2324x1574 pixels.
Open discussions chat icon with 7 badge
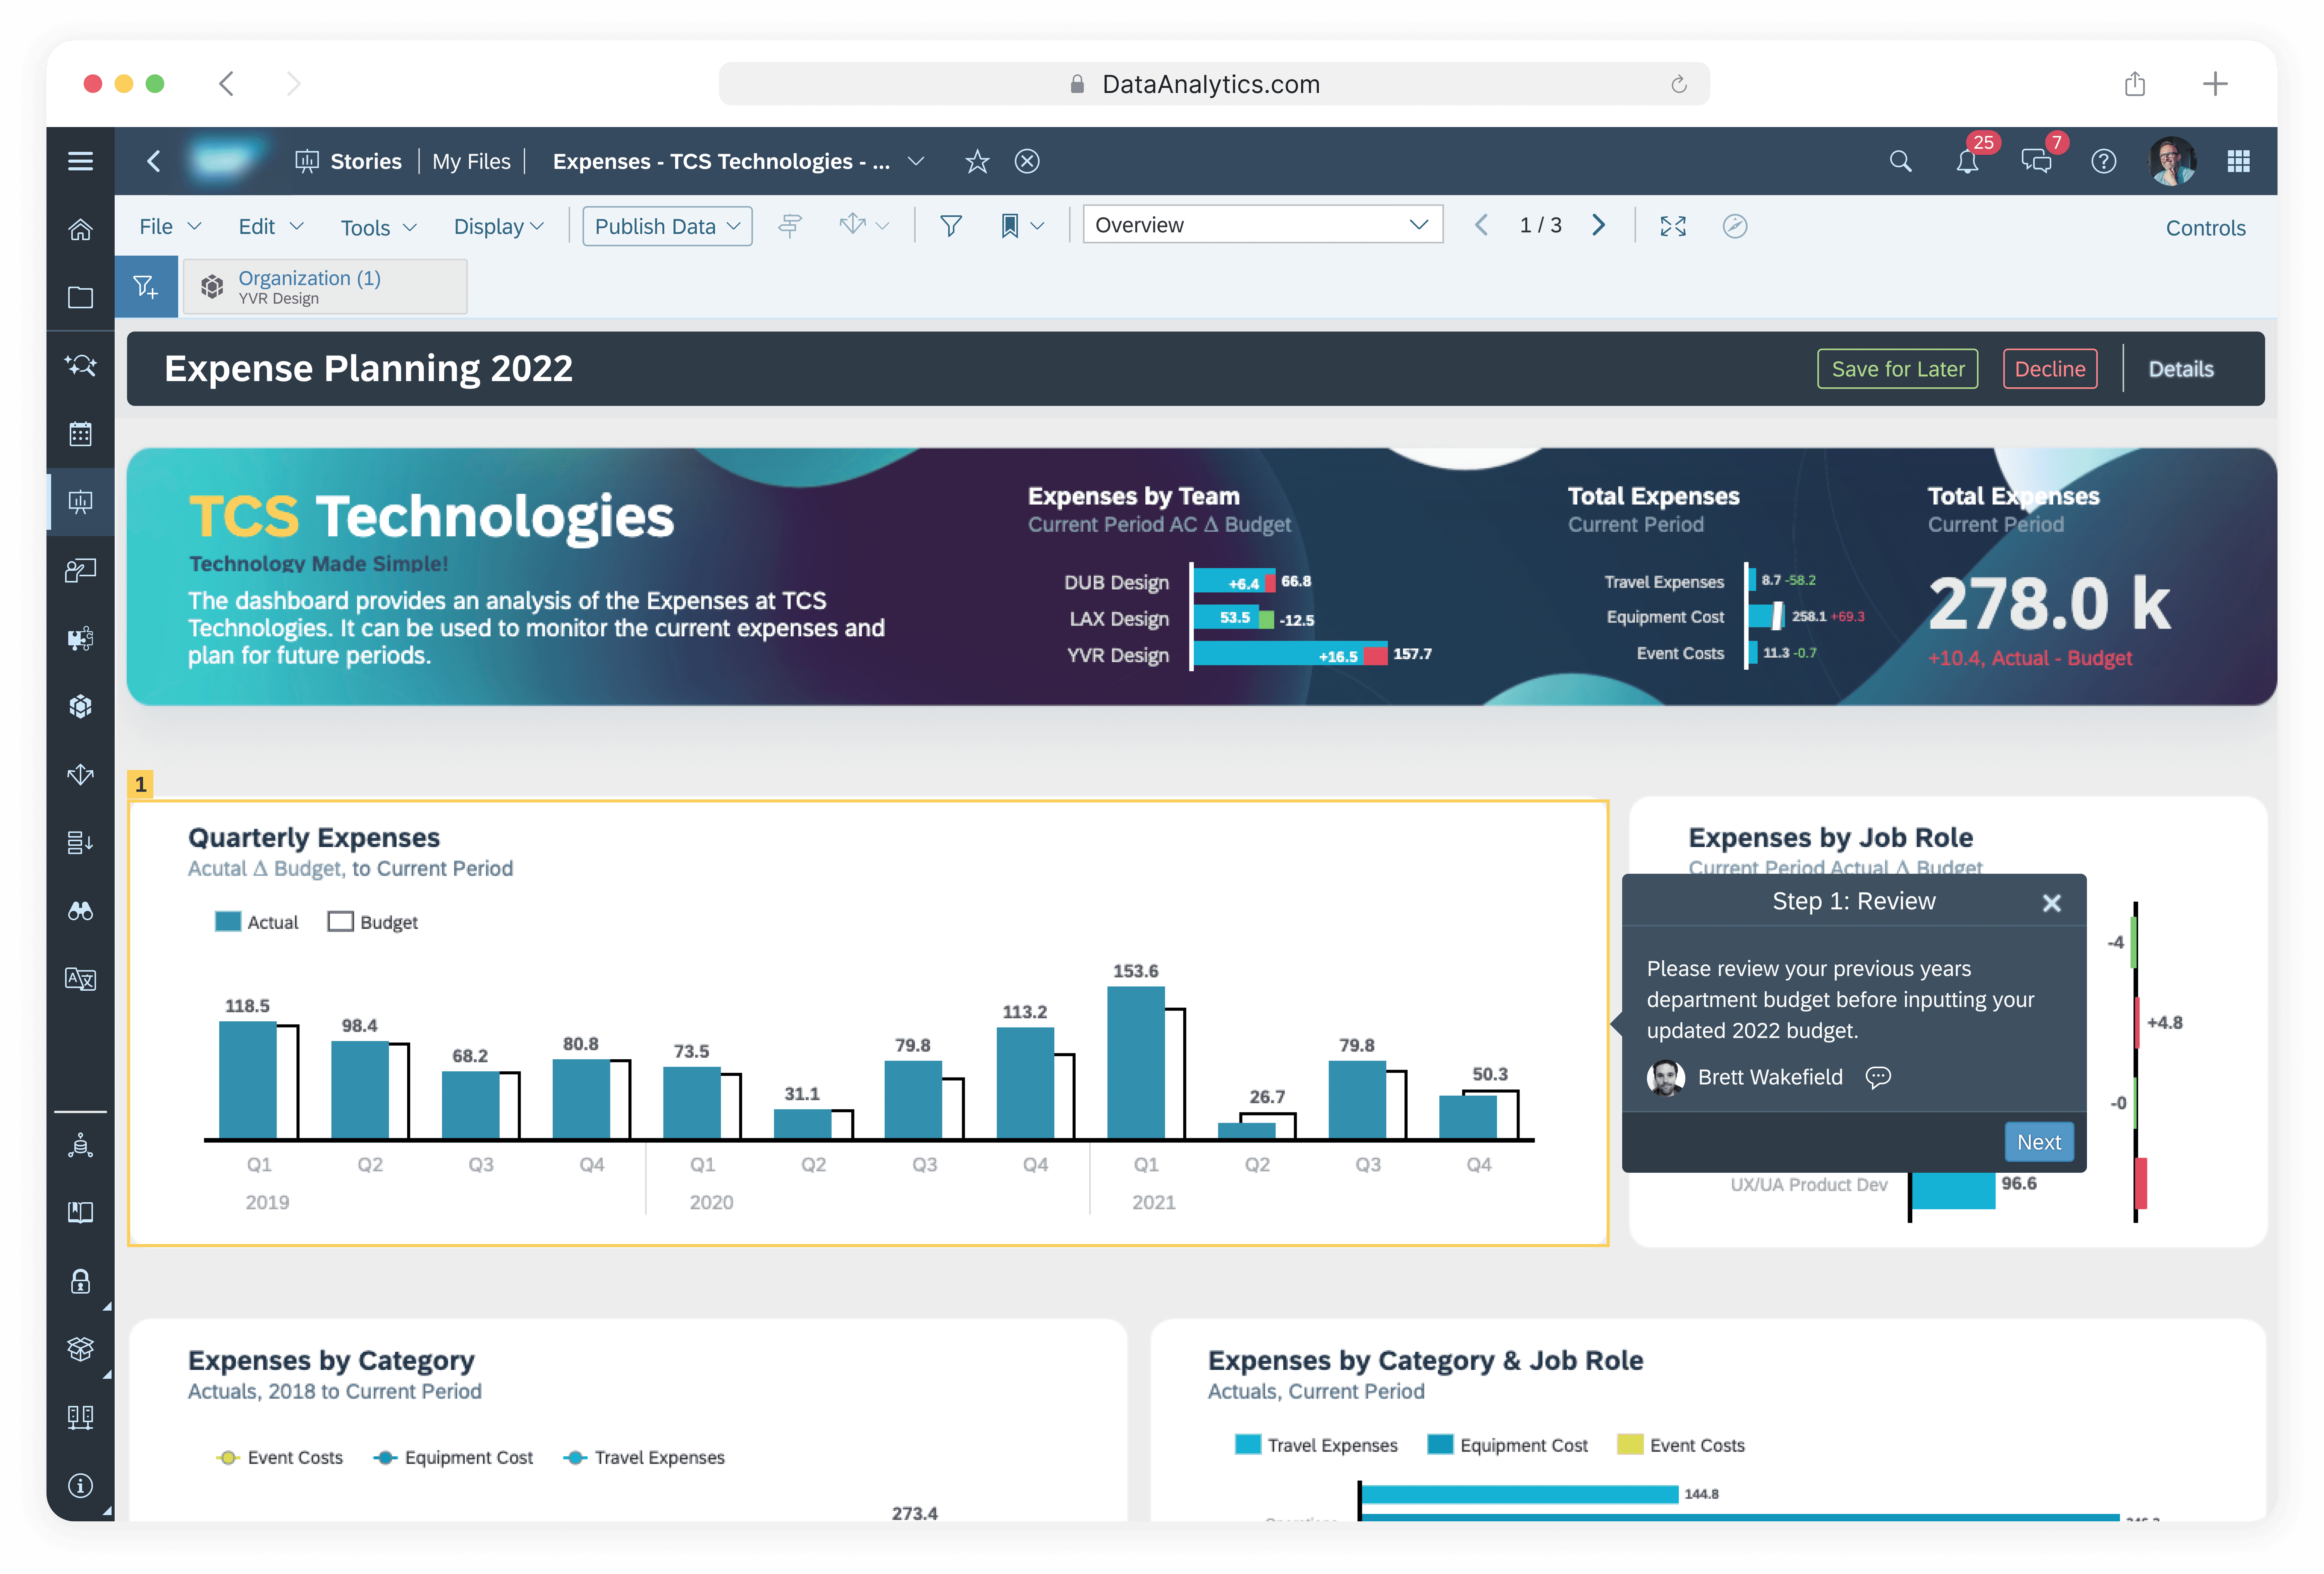(2036, 161)
